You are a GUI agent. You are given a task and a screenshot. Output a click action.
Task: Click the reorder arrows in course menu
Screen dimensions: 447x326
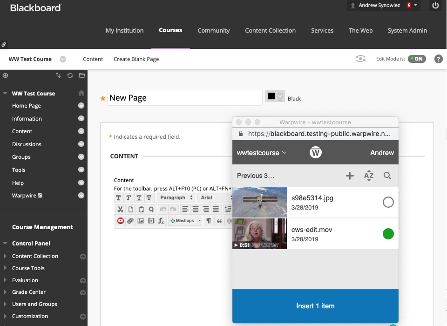coord(58,75)
